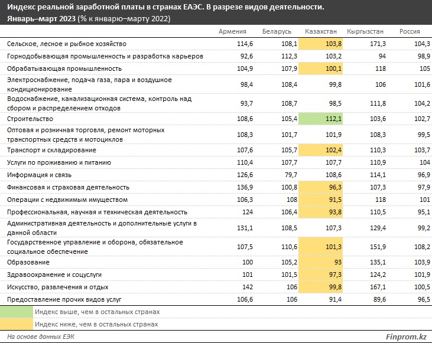This screenshot has width=432, height=343.
Task: Click the yellow legend color swatch
Action: [x=17, y=324]
